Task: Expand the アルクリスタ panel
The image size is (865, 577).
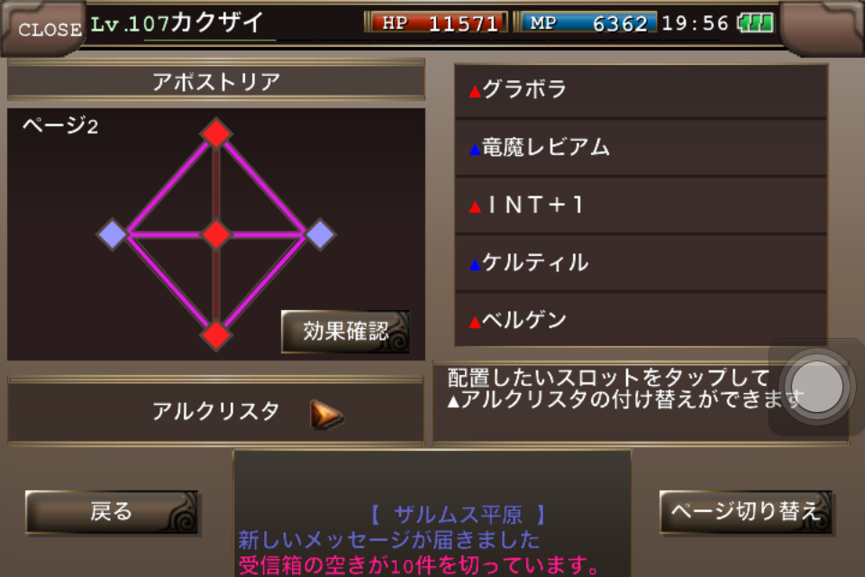Action: click(x=215, y=412)
